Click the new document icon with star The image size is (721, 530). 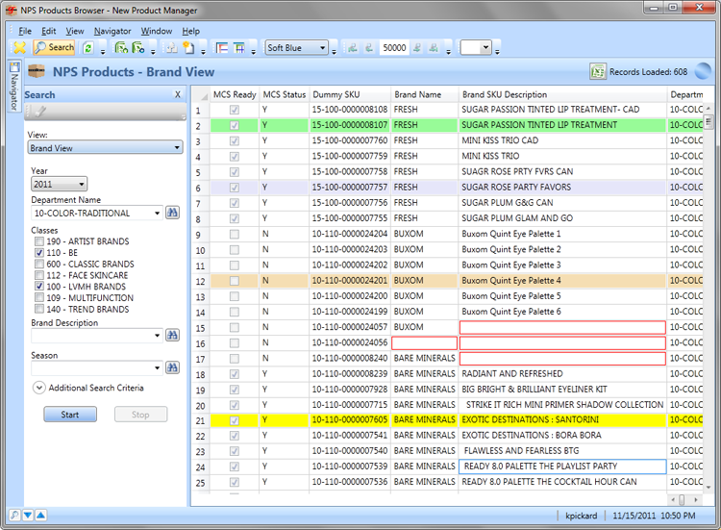point(188,47)
